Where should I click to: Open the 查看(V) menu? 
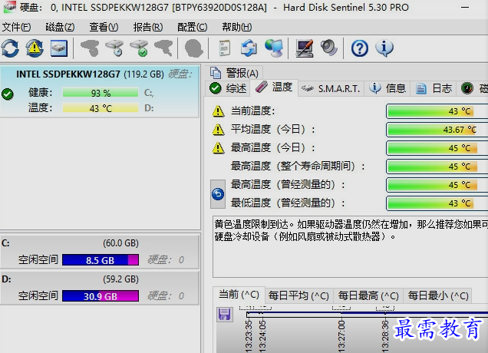(x=104, y=28)
